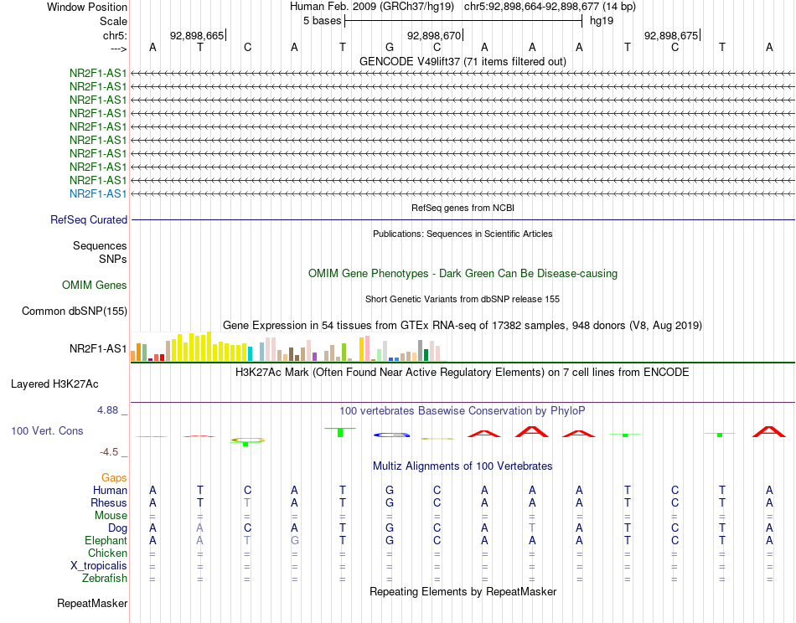Click the 92,898,670 ruler position
Screen dimensions: 796x623
(x=434, y=35)
